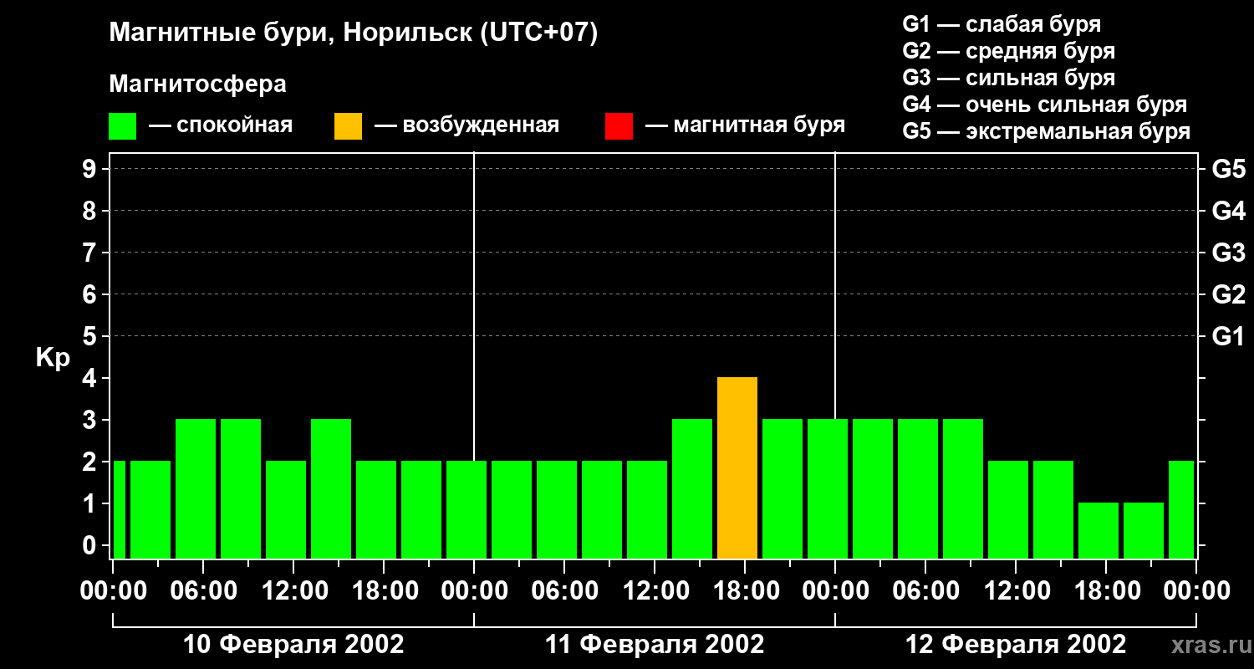This screenshot has height=669, width=1254.
Task: Select the orange Kp 4 bar on 11 February
Action: [737, 468]
